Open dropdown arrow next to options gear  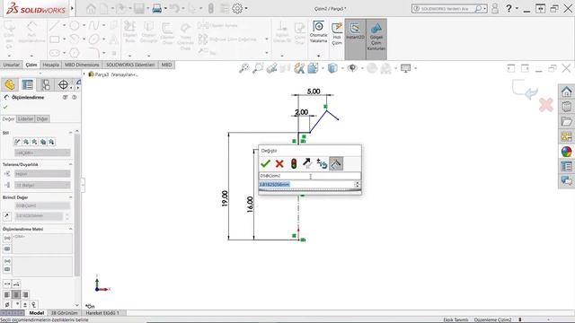coord(246,8)
